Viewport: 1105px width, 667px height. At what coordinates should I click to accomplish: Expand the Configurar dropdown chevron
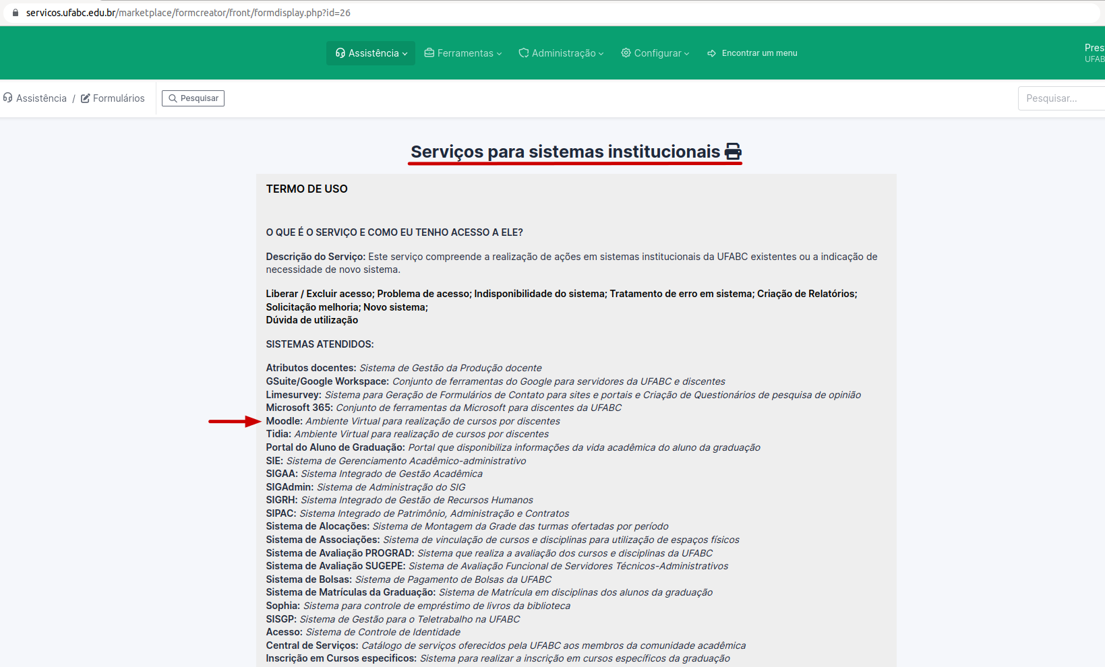pos(686,53)
